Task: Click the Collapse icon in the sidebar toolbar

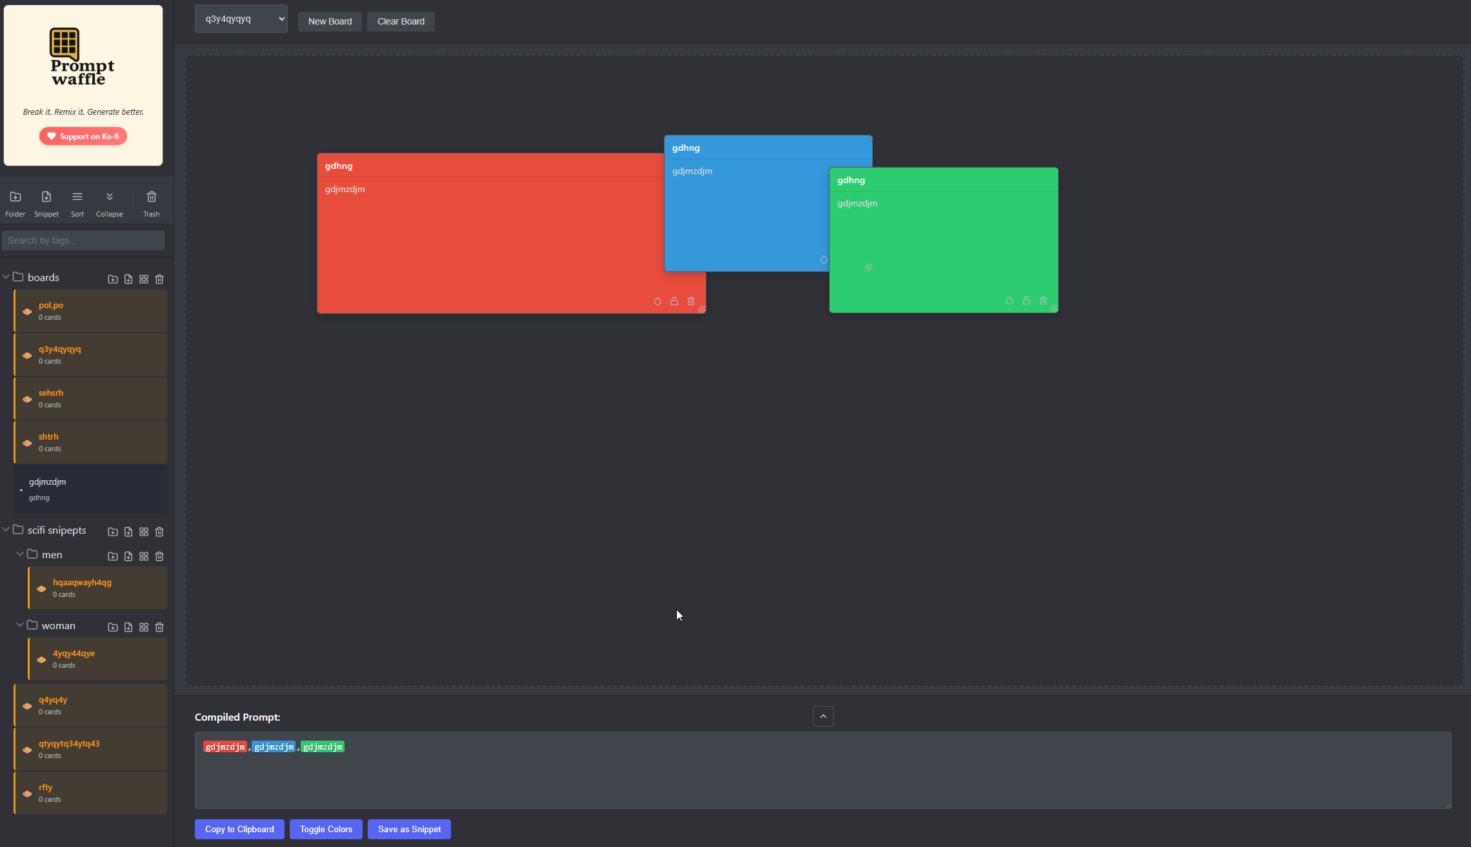Action: (x=110, y=204)
